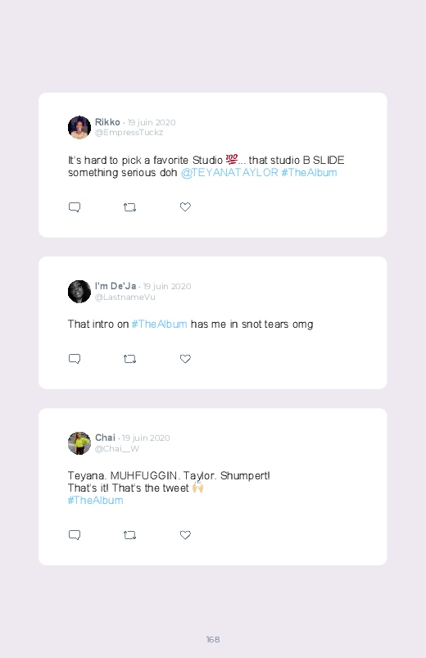
Task: Retweet Chai's Teyana Taylor tweet
Action: tap(129, 535)
